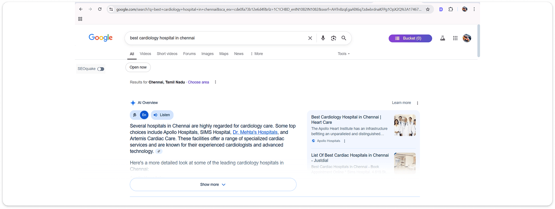The image size is (555, 209).
Task: Bookmark this page with star icon
Action: [428, 9]
